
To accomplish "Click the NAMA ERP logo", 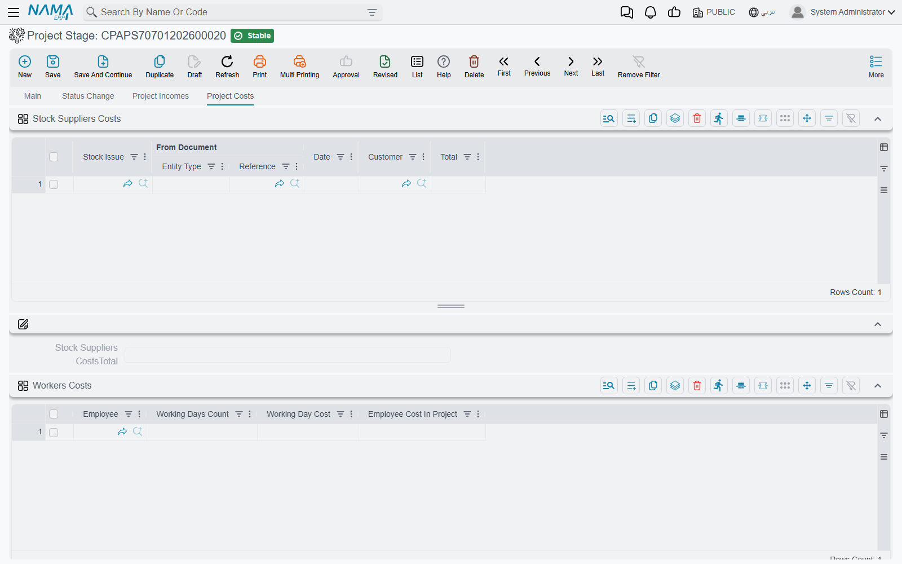I will [x=51, y=12].
